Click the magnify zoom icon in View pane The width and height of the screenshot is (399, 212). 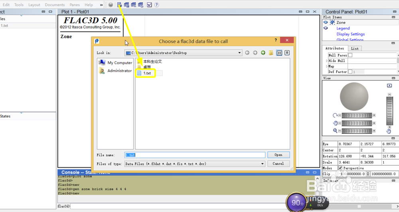[335, 130]
